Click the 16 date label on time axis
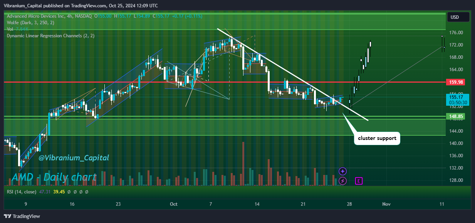This screenshot has height=223, width=475. (72, 204)
